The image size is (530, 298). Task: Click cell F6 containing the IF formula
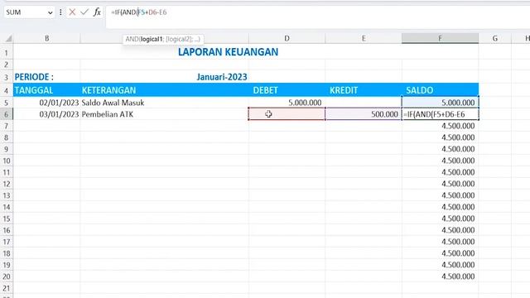point(440,114)
